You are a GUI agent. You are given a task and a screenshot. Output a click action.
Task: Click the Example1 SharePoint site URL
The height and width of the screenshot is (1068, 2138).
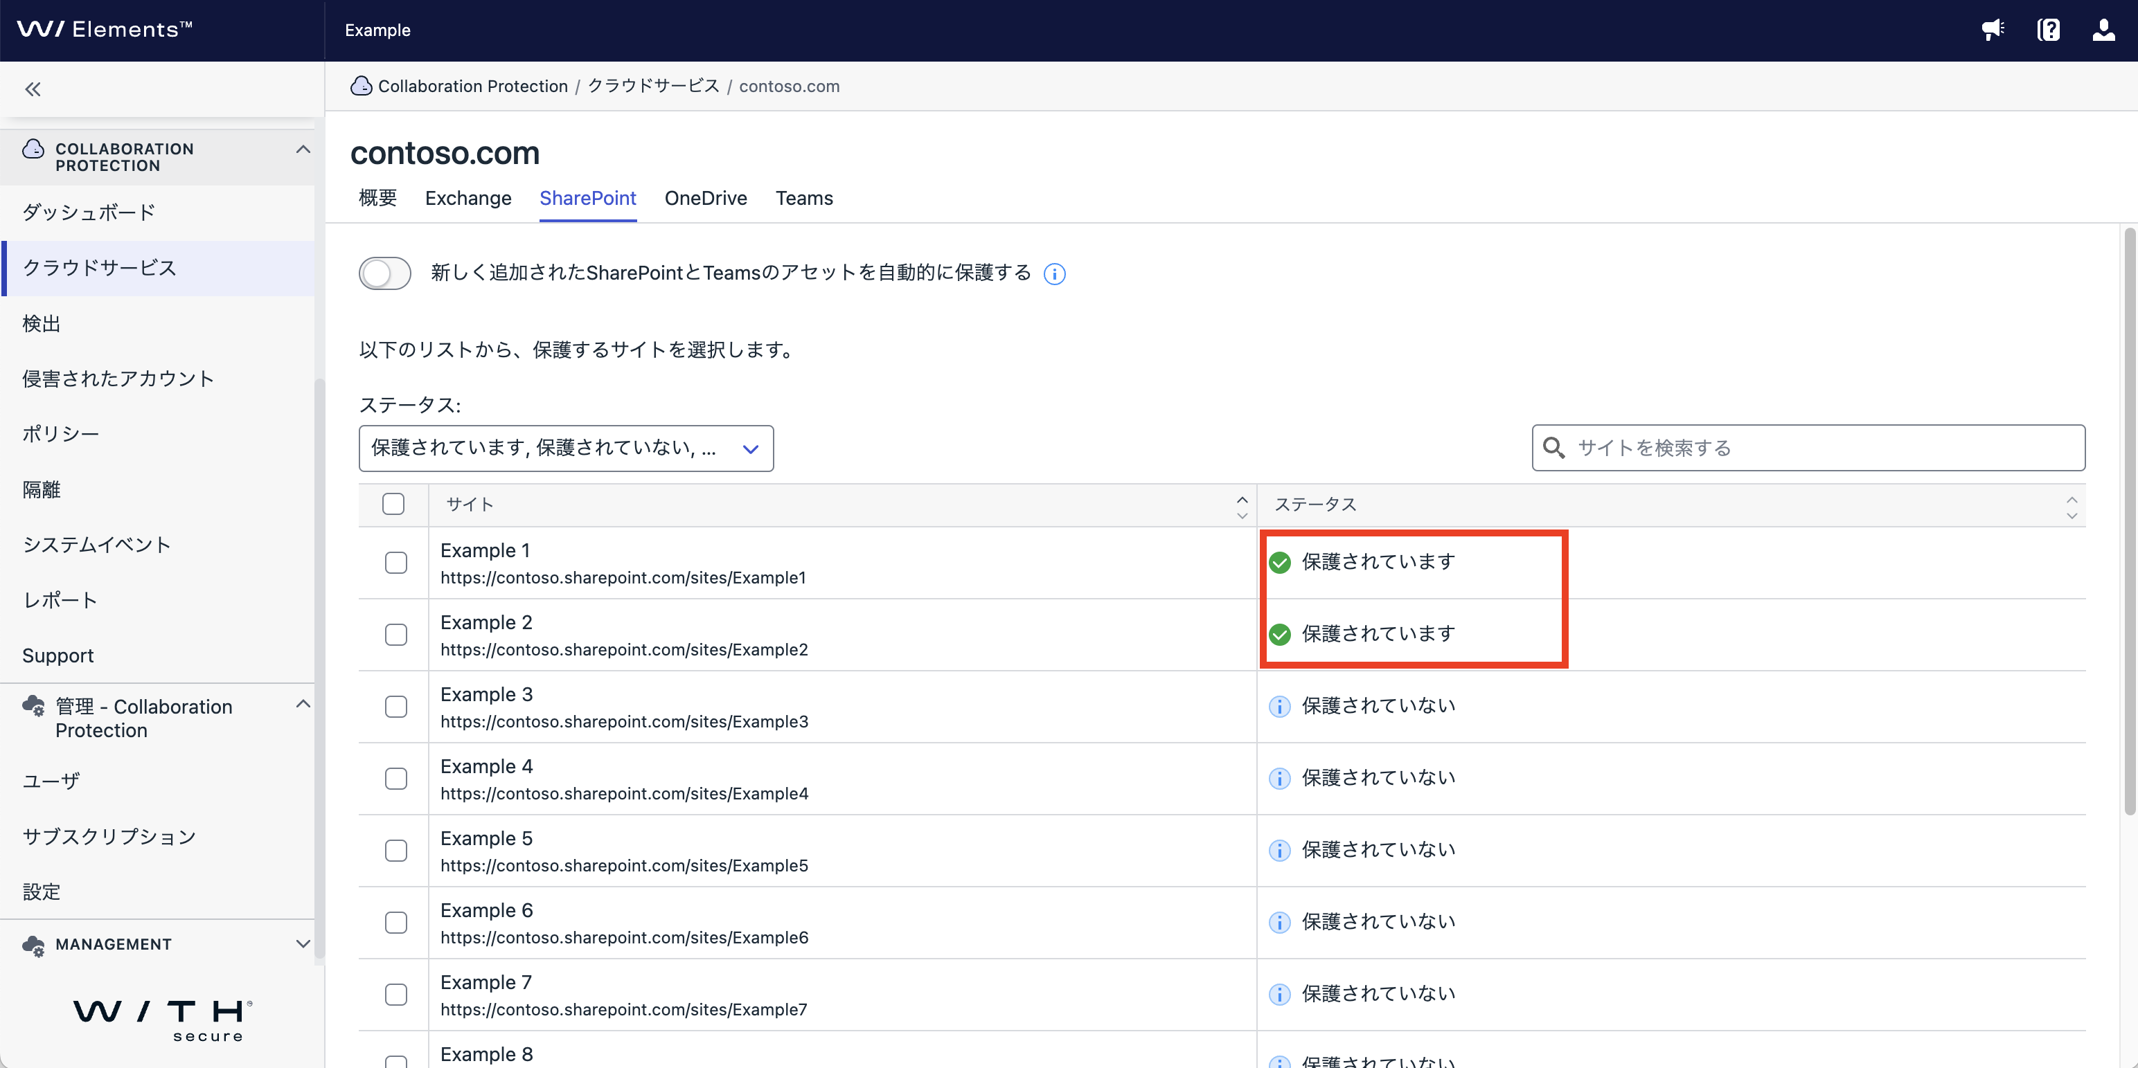click(623, 578)
